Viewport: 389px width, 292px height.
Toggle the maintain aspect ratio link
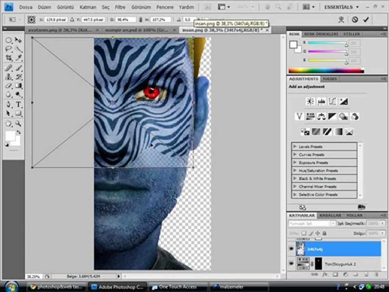[140, 19]
